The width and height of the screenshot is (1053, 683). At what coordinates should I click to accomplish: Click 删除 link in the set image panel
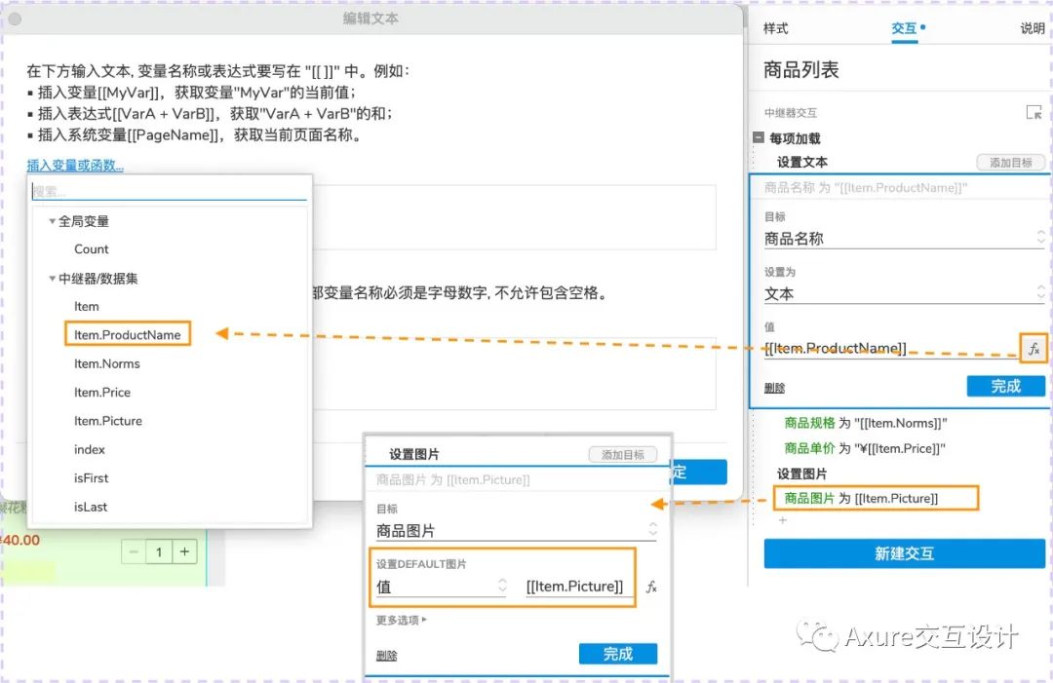click(x=386, y=656)
